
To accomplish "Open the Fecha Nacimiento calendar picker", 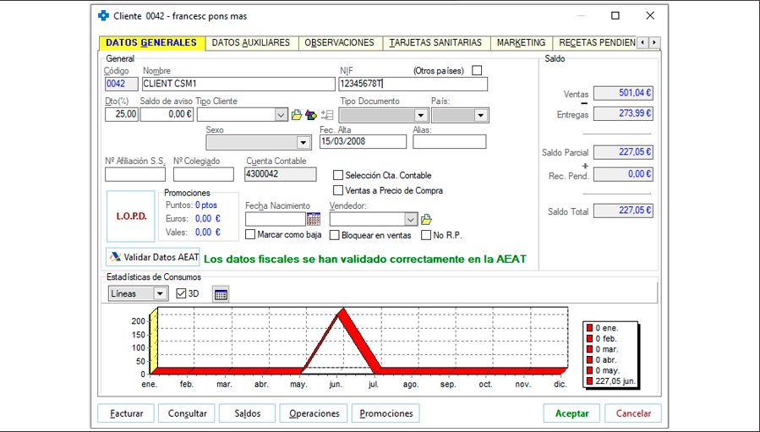I will 314,219.
